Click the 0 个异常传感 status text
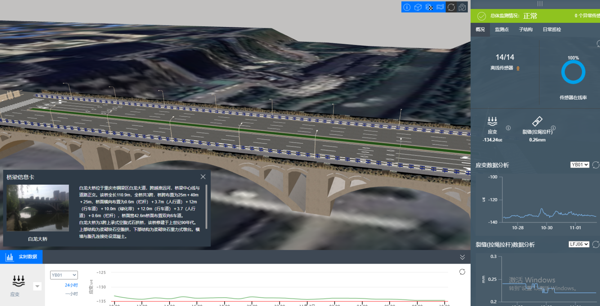This screenshot has width=600, height=306. pyautogui.click(x=587, y=16)
